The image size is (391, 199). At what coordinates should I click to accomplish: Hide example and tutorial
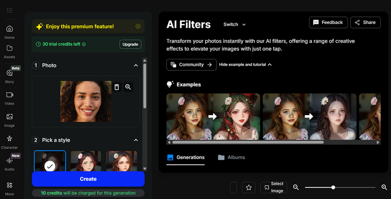pyautogui.click(x=245, y=64)
